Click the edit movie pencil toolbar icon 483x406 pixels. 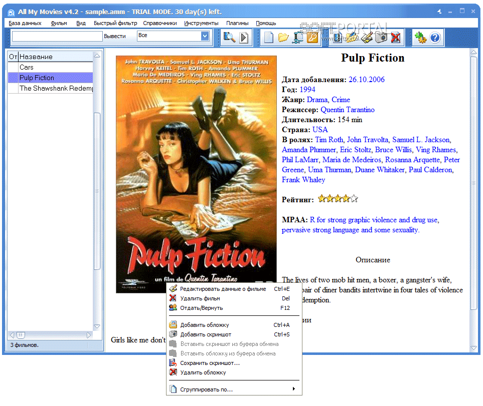coord(367,38)
